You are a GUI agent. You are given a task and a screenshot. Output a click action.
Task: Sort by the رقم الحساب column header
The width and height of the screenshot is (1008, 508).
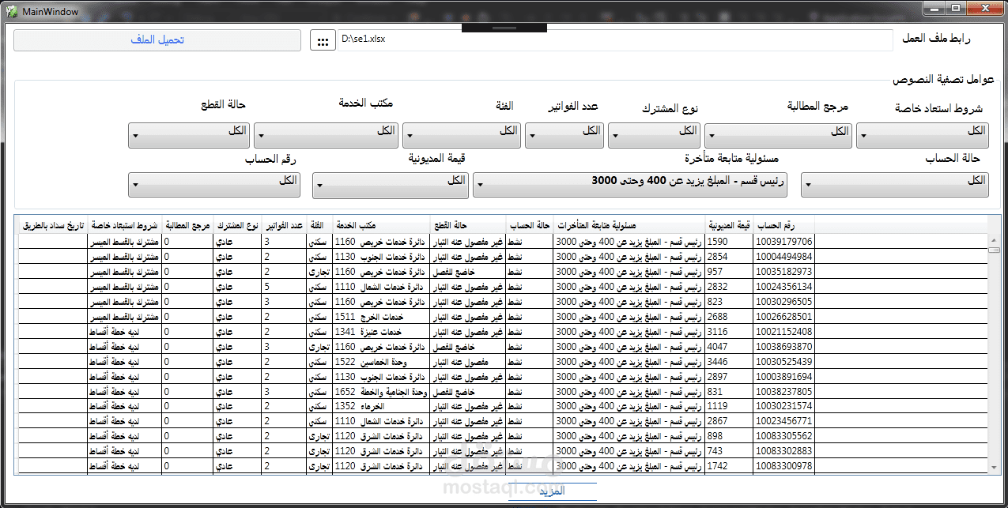tap(784, 224)
